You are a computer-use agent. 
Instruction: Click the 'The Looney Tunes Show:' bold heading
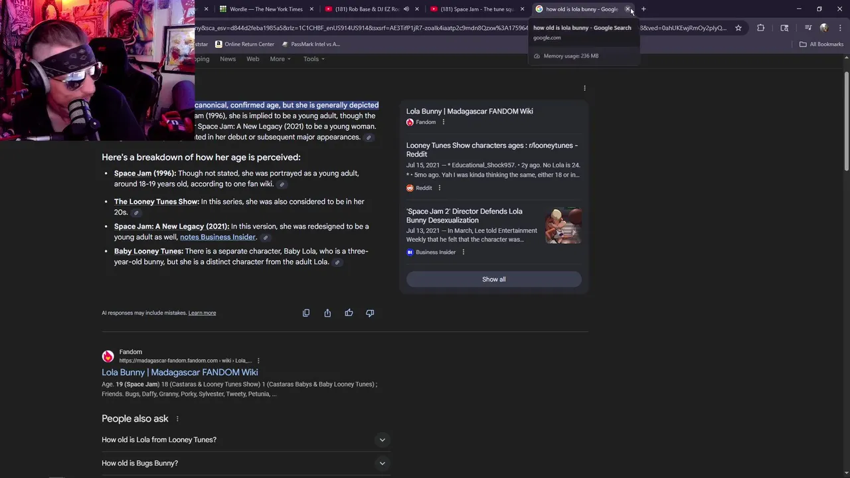pos(157,202)
